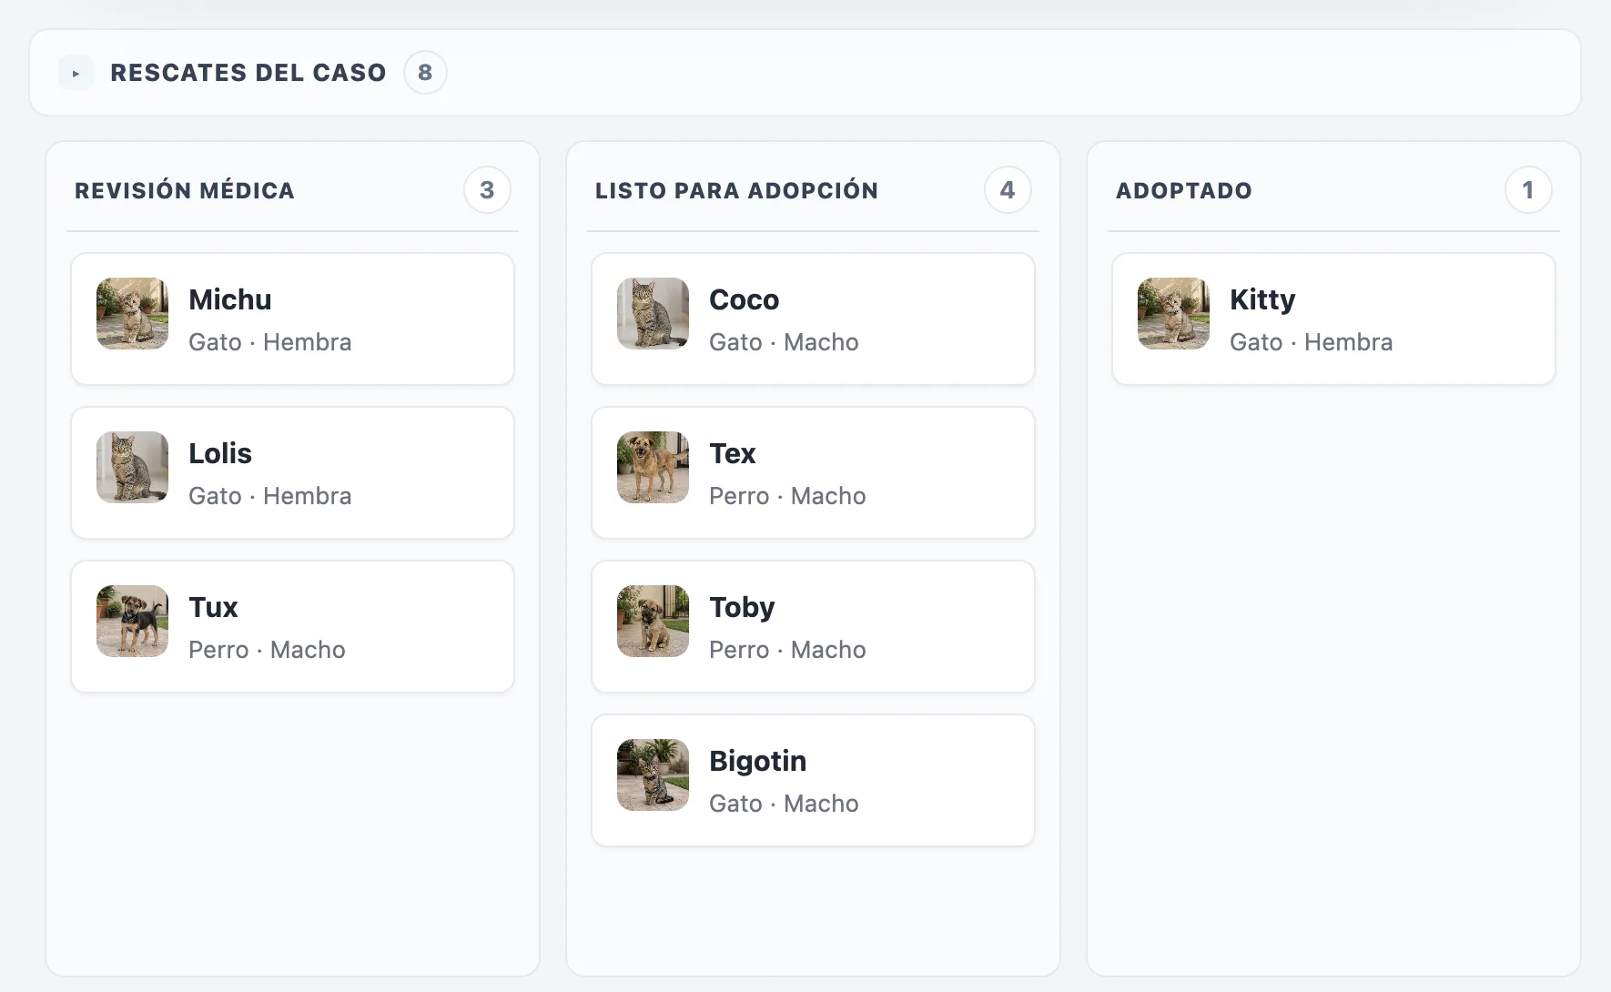Select the Toby name text
Screen dimensions: 1611x992
pyautogui.click(x=742, y=607)
